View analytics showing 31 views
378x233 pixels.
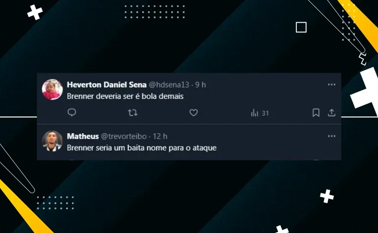pos(260,113)
